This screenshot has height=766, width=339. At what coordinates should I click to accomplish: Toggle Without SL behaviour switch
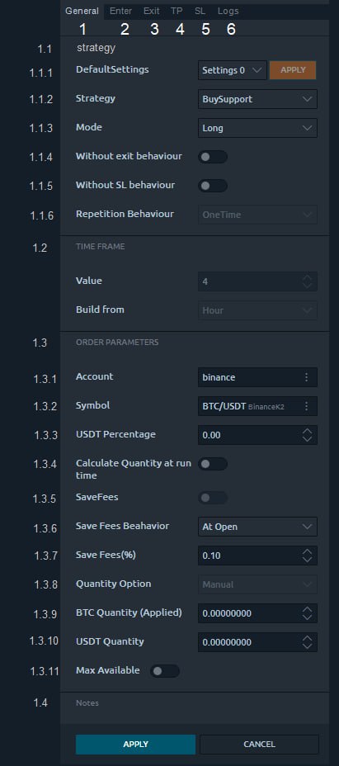[x=213, y=186]
